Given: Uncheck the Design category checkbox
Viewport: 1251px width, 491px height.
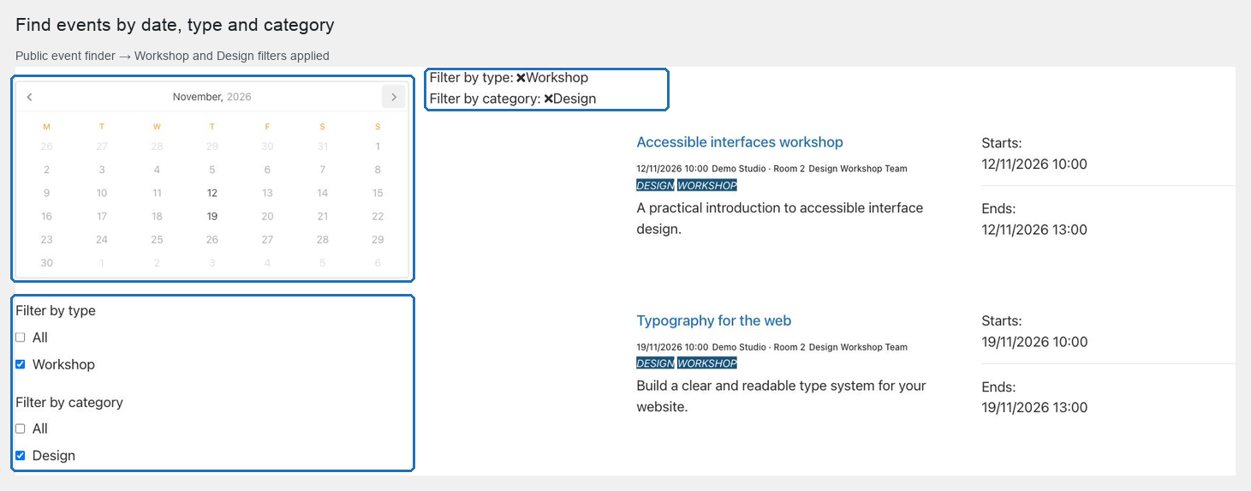Looking at the screenshot, I should pos(21,455).
